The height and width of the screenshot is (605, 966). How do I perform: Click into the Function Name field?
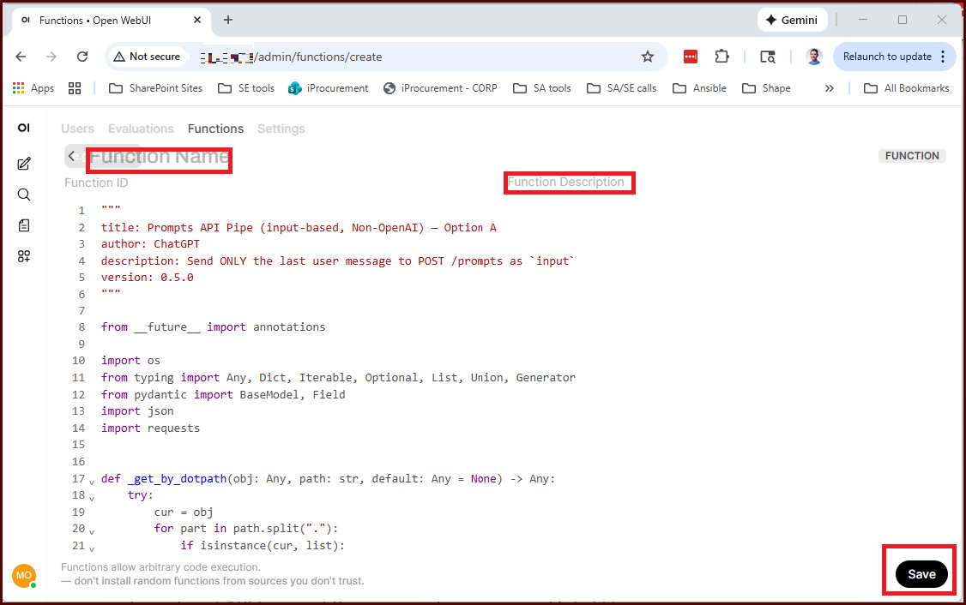(x=160, y=158)
